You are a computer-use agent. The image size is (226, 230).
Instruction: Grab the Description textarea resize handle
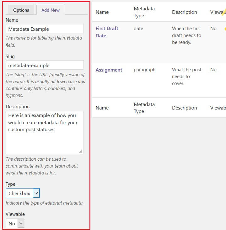tap(81, 151)
